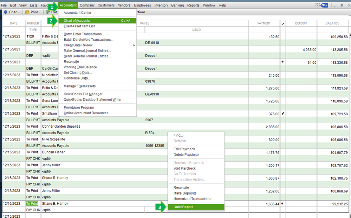This screenshot has width=351, height=218.
Task: Click the BALANCE column header
Action: click(332, 23)
